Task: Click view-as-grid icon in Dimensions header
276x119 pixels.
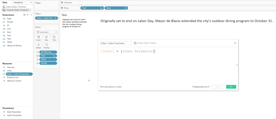Action: (x=25, y=15)
